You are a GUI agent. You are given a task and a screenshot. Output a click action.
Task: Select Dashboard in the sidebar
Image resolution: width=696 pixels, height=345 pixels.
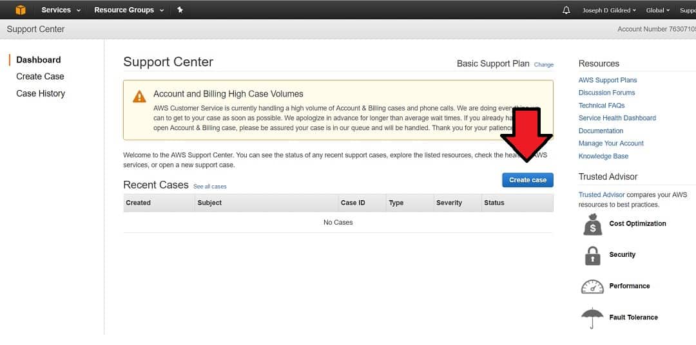(x=39, y=60)
